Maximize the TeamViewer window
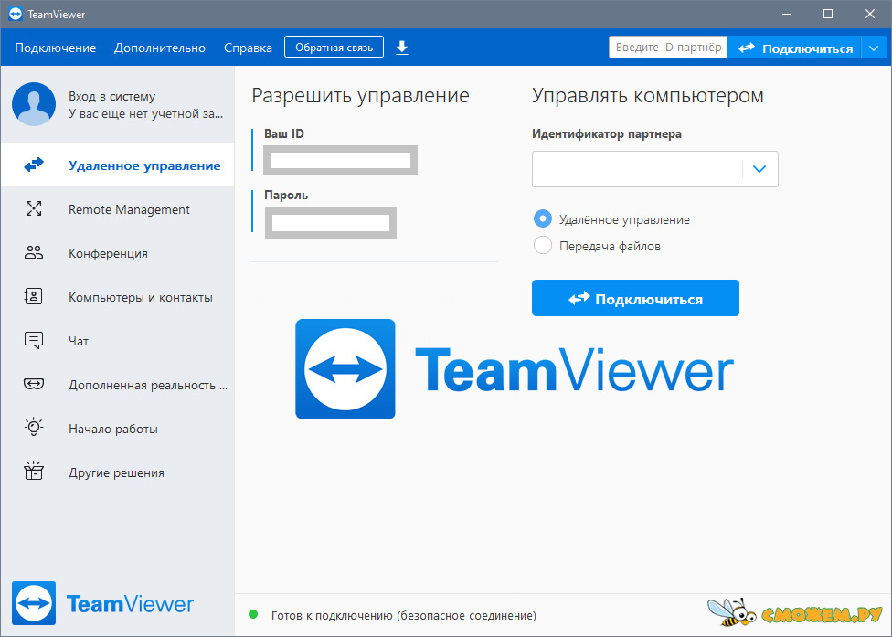The image size is (892, 637). point(828,15)
